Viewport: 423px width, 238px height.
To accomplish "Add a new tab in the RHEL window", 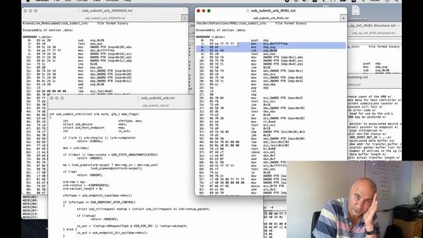I will [x=343, y=19].
